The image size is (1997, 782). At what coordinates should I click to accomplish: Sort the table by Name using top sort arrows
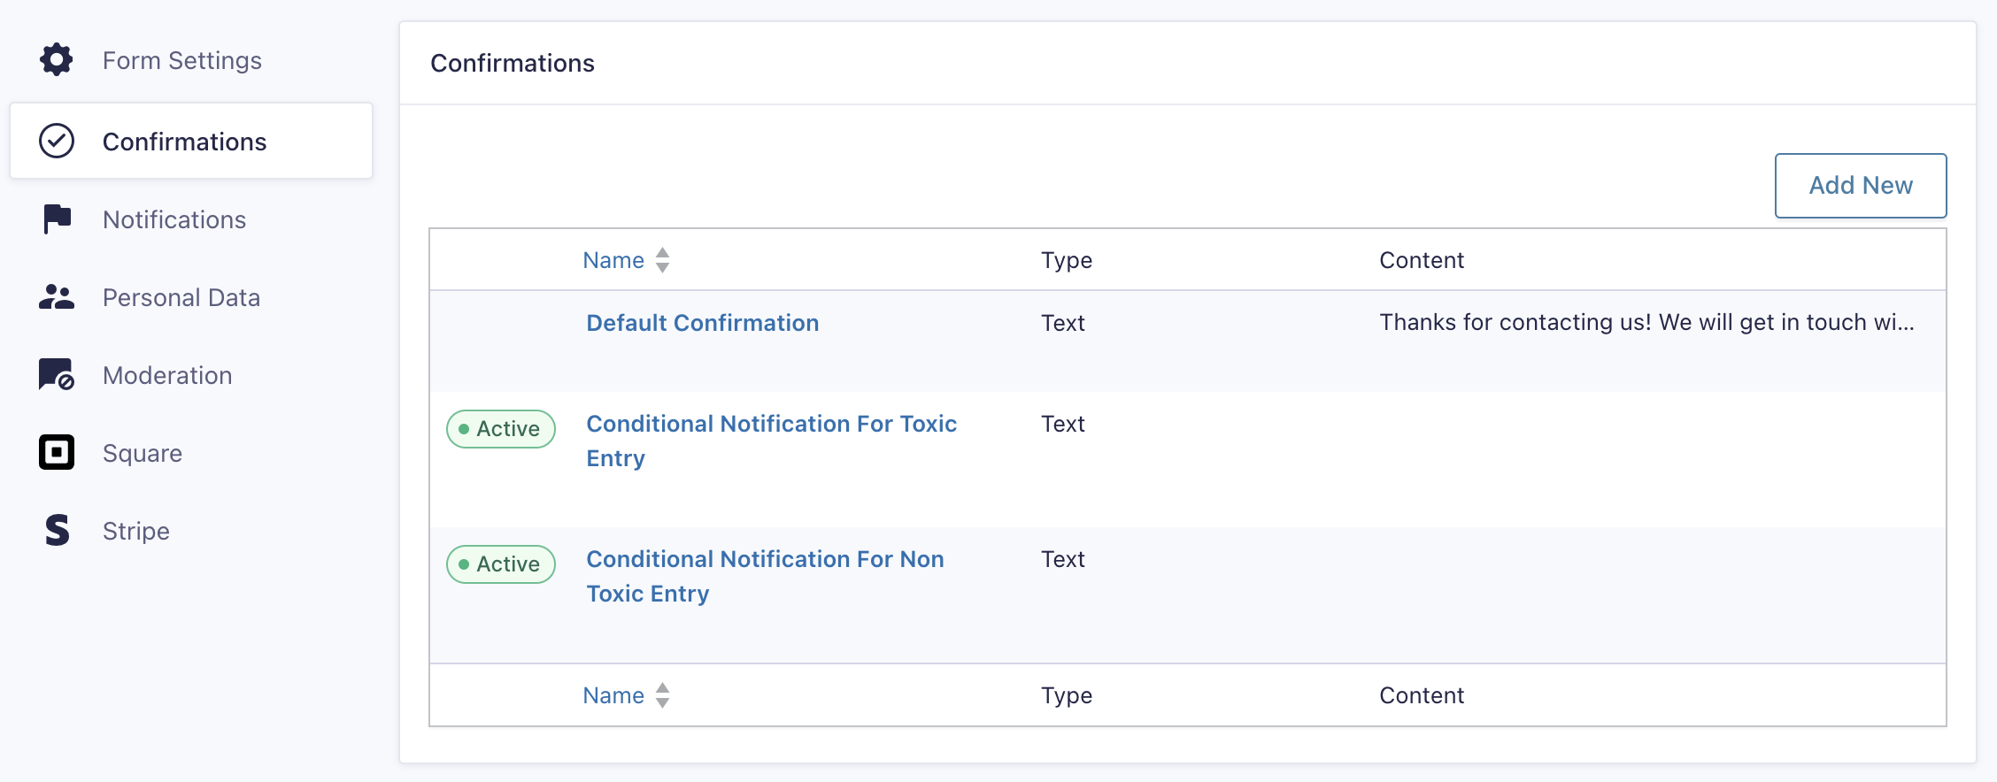click(x=662, y=259)
